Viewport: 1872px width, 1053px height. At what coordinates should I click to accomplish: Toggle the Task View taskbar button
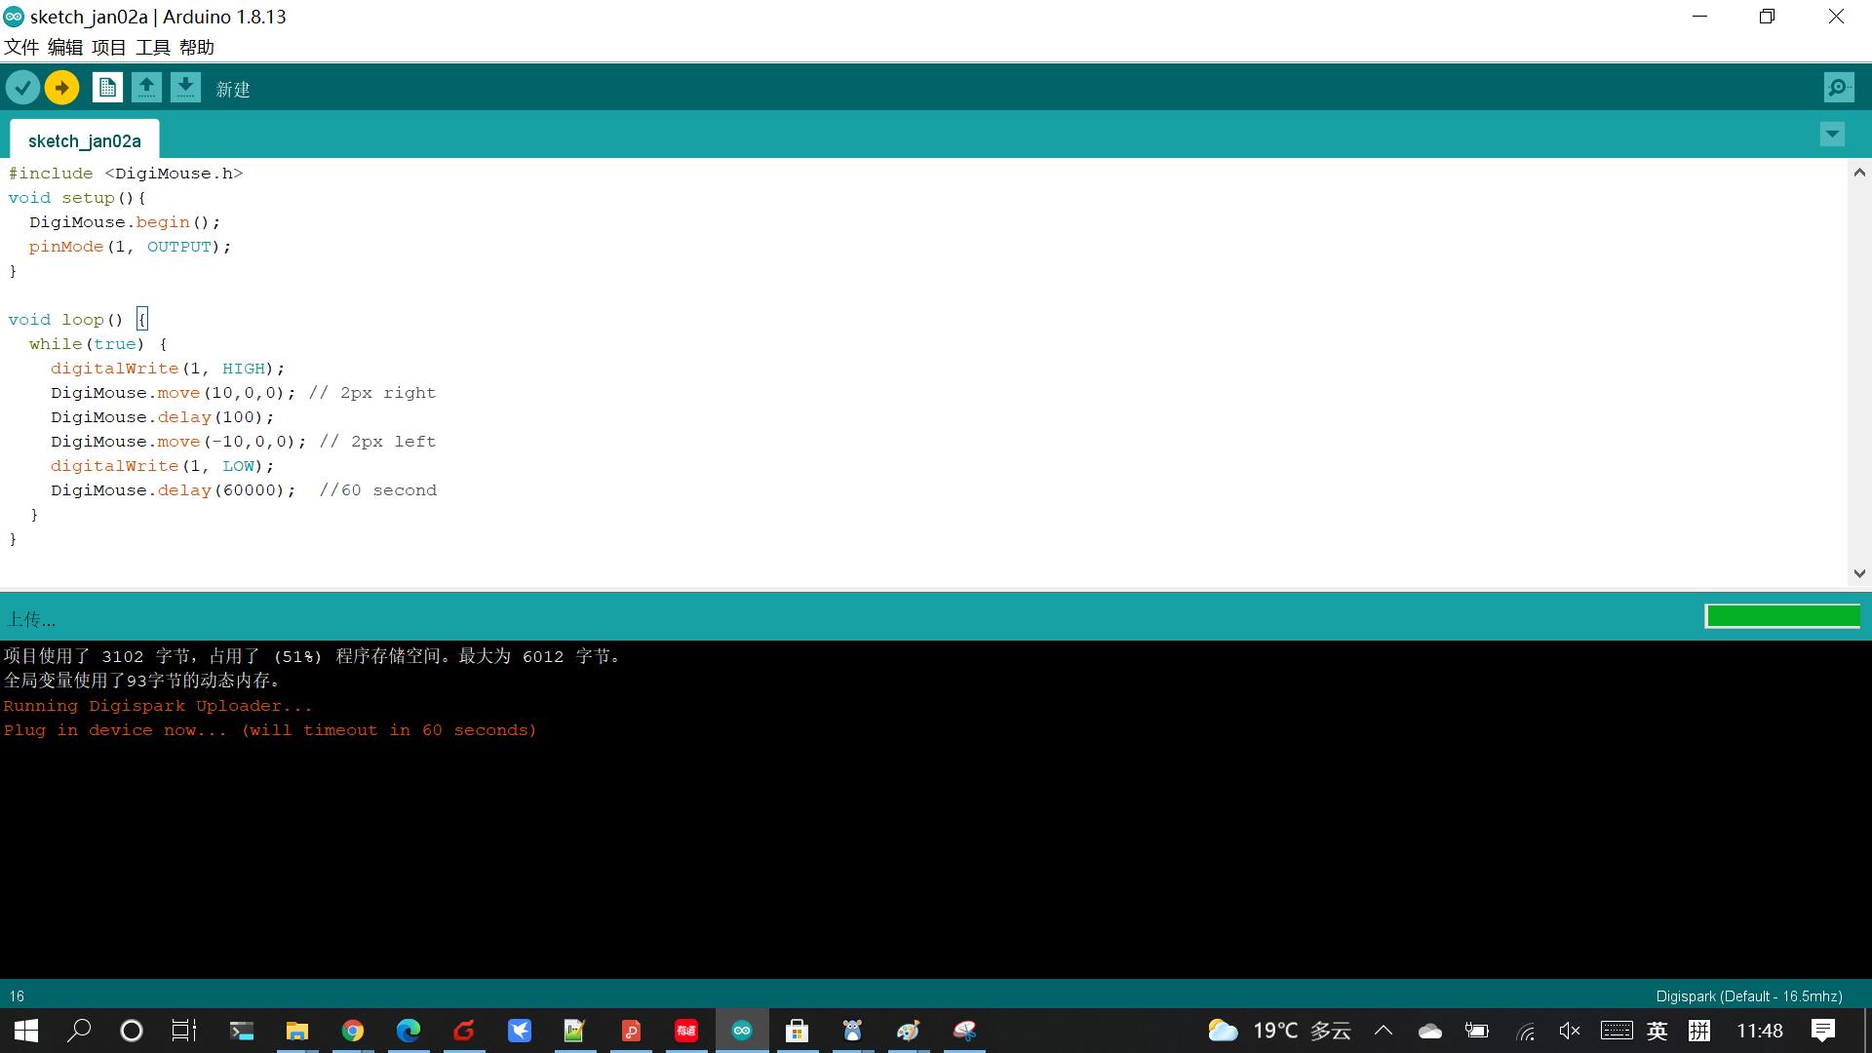tap(184, 1031)
